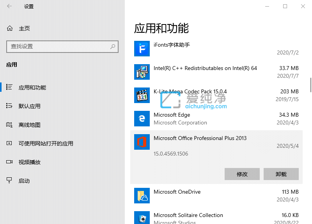Screen dimensions: 312x224
Task: Click the Microsoft Edge app icon
Action: 142,119
